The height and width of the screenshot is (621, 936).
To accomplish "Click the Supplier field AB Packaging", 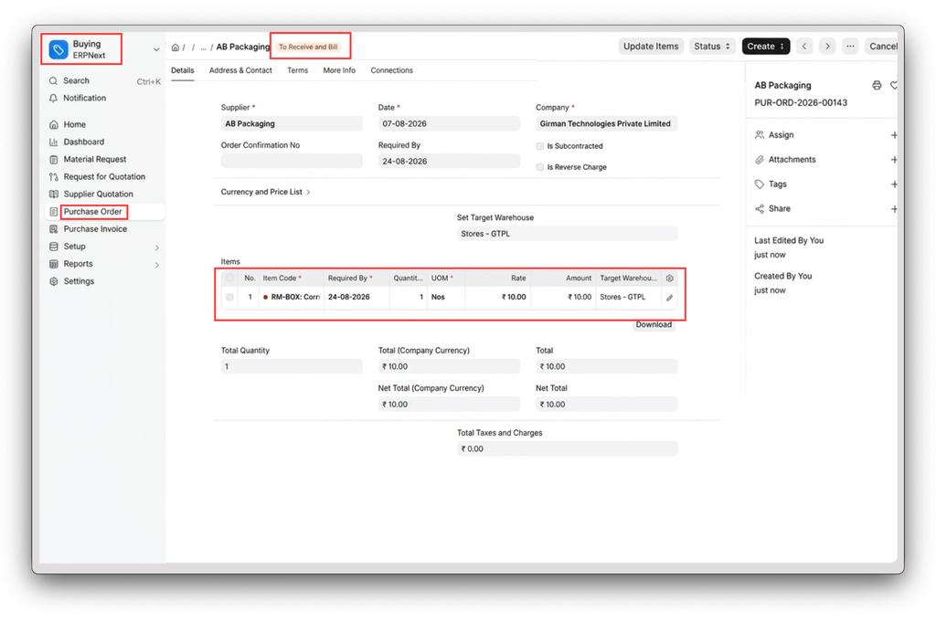I will tap(292, 123).
